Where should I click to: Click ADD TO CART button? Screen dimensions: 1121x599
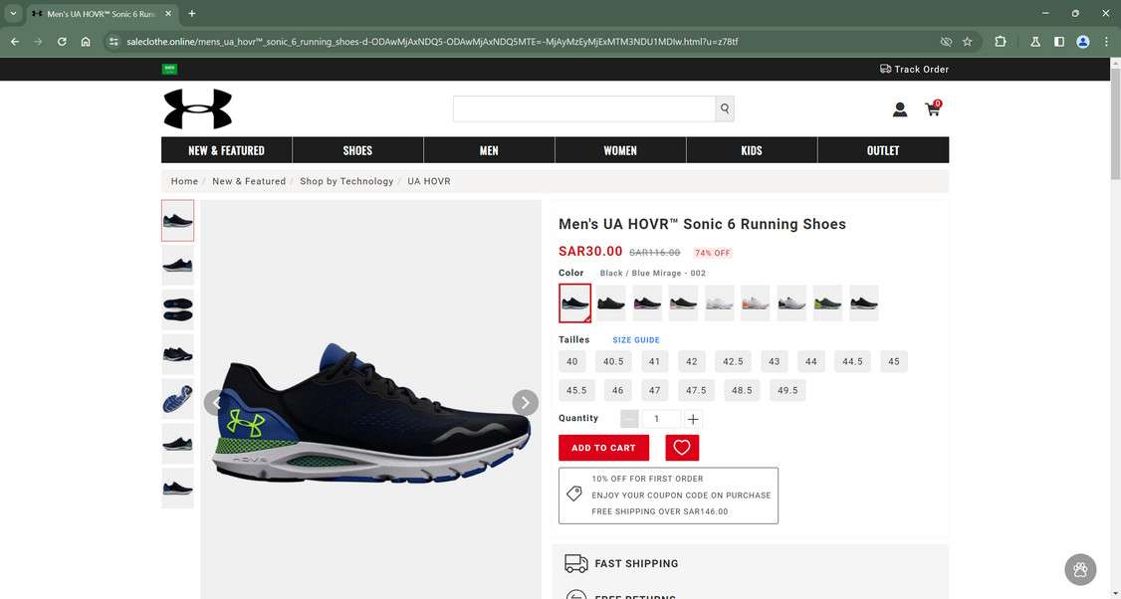click(603, 448)
